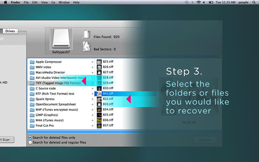Select Search for deleted files only
Screen dimensions: 259x162
30,137
